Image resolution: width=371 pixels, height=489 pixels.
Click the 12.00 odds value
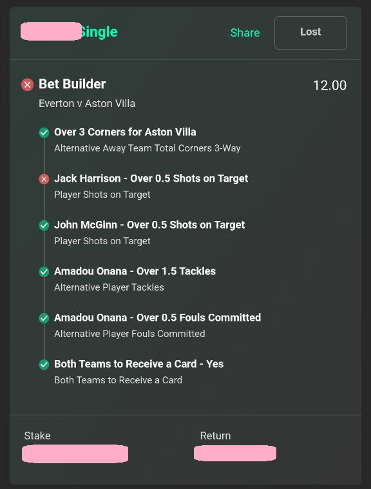tap(330, 86)
